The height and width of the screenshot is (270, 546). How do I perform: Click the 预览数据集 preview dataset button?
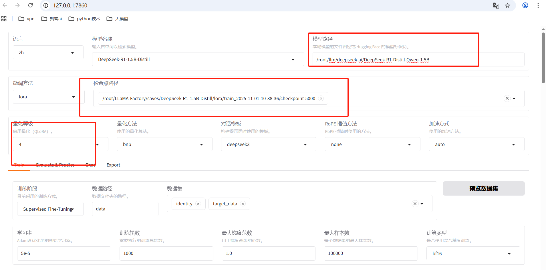483,188
